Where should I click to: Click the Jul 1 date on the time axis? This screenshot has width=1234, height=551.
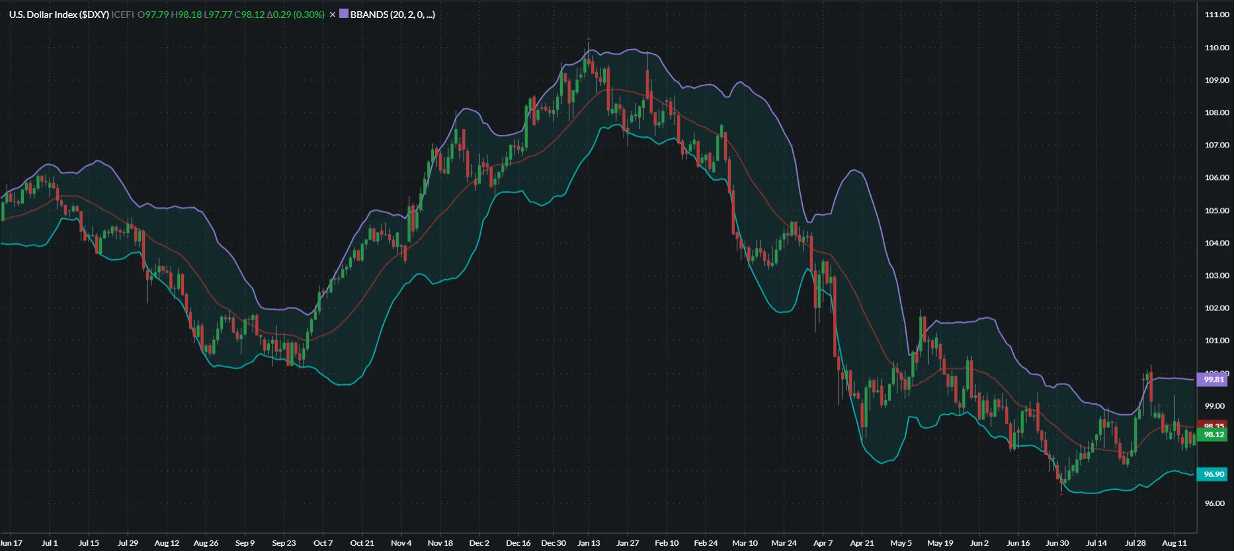point(50,543)
